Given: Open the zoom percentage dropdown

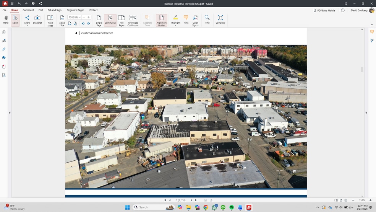Looking at the screenshot, I should [x=80, y=17].
